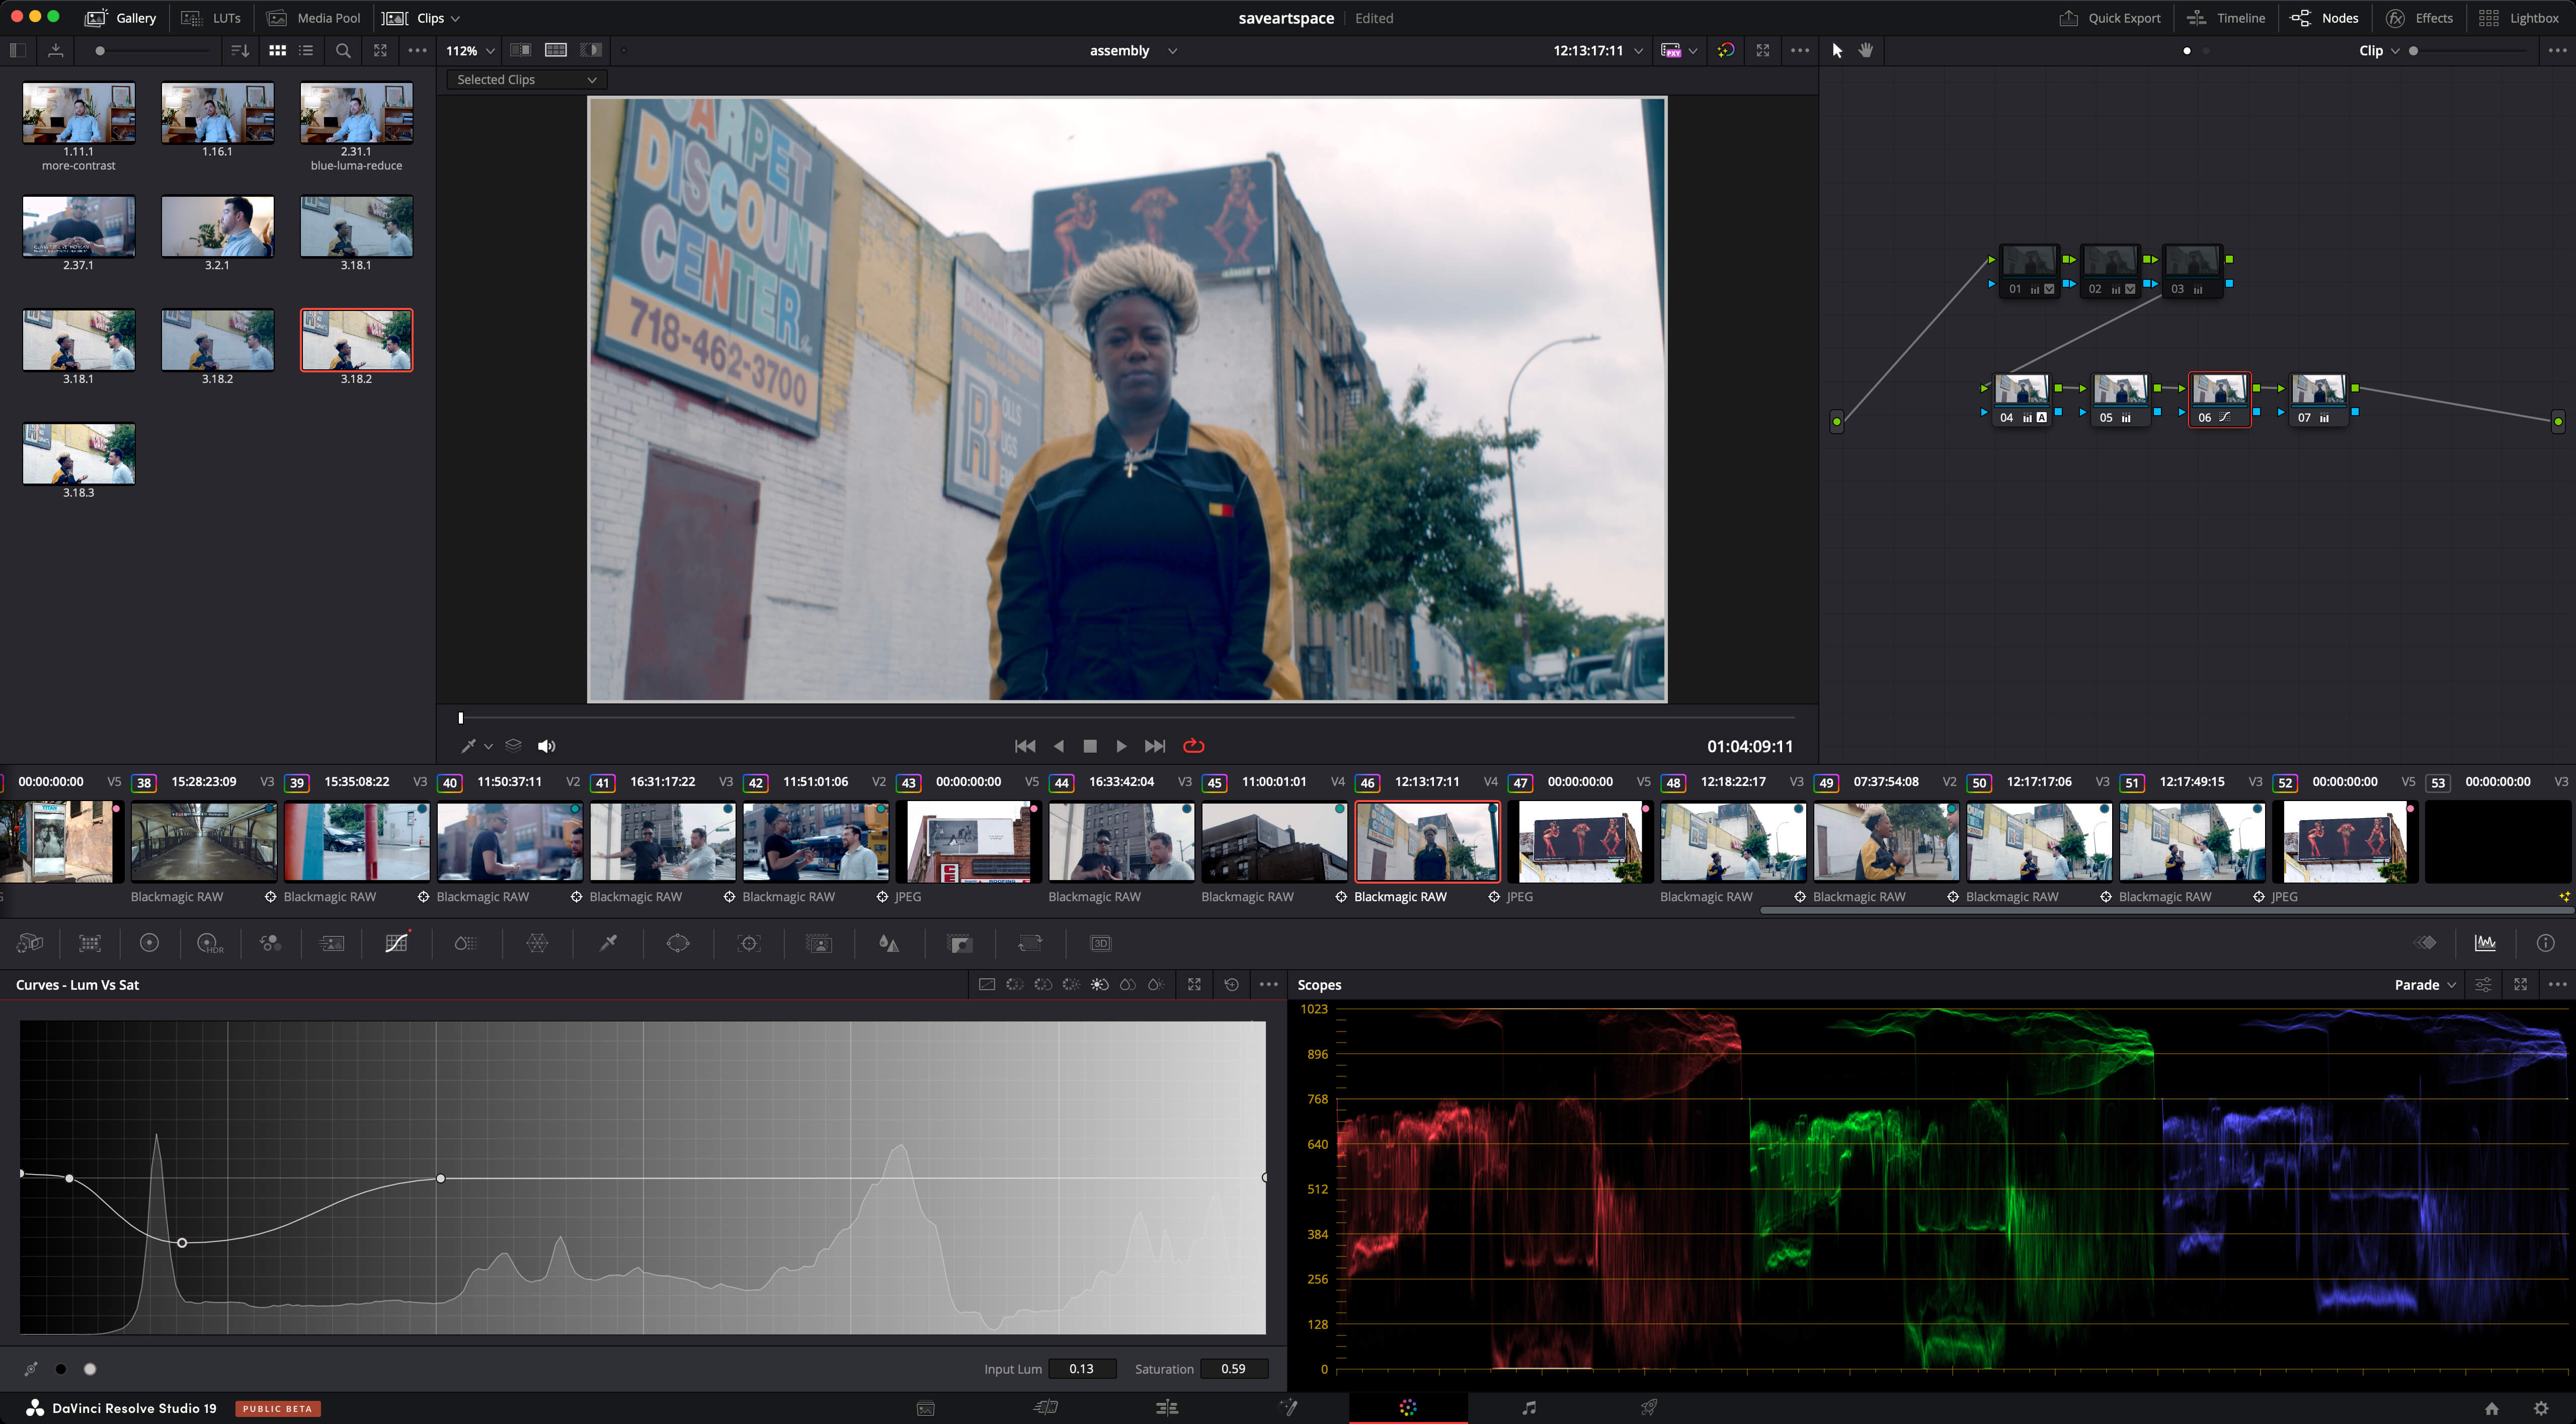The width and height of the screenshot is (2576, 1424).
Task: Show the Keyframes panel
Action: coord(2425,943)
